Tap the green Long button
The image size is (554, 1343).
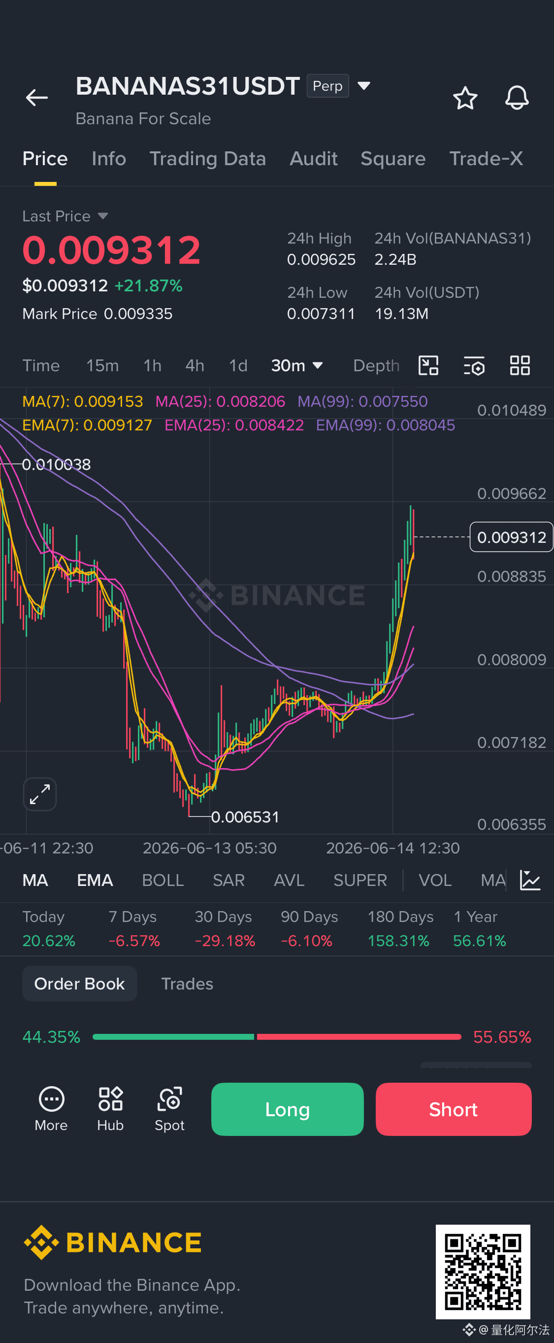288,1109
